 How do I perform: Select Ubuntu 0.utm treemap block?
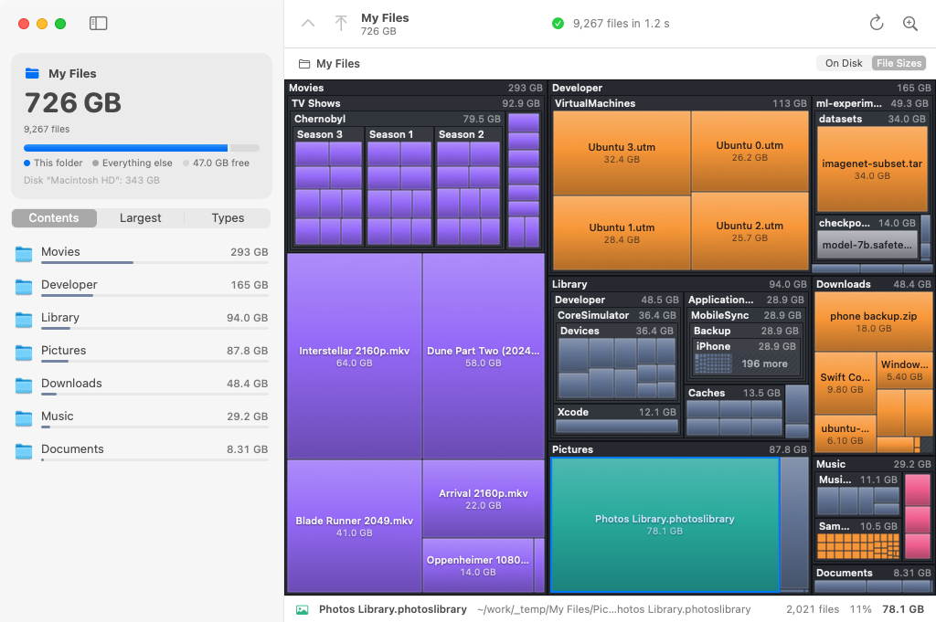(x=750, y=151)
